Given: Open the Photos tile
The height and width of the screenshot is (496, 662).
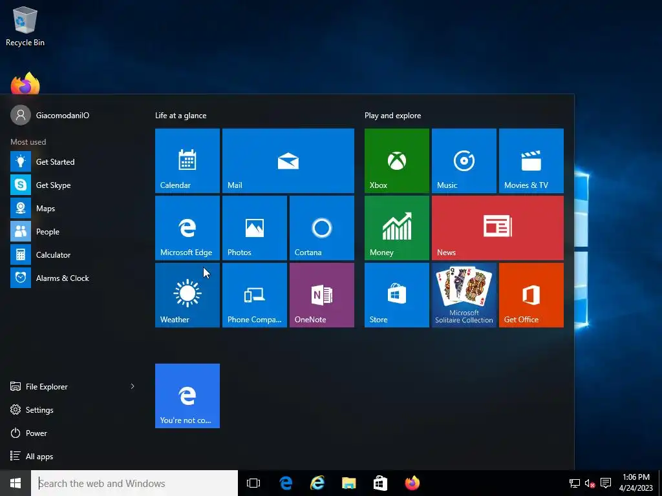Looking at the screenshot, I should click(x=255, y=228).
